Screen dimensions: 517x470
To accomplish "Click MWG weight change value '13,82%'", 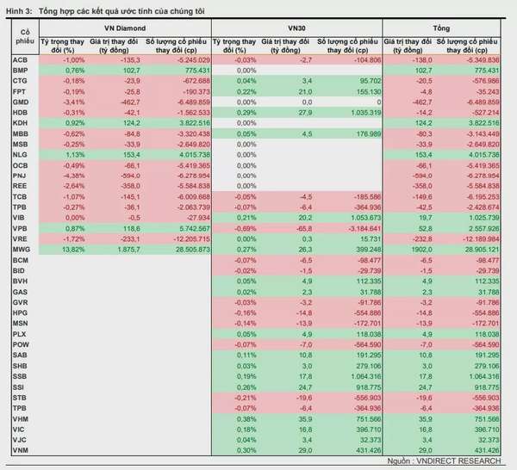I will pos(73,250).
